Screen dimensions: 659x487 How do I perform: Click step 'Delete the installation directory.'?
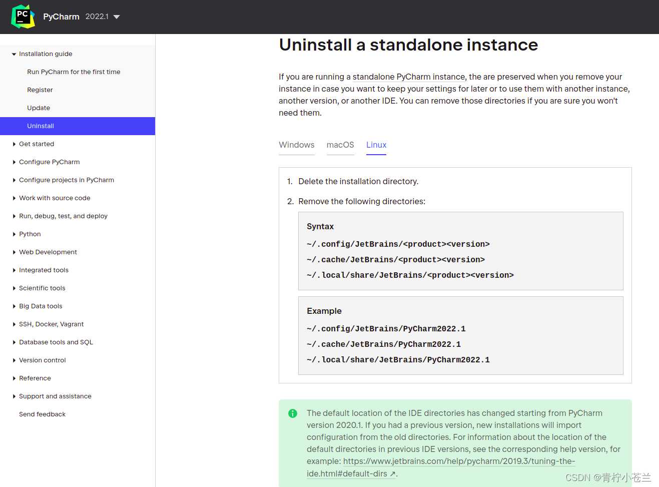358,181
